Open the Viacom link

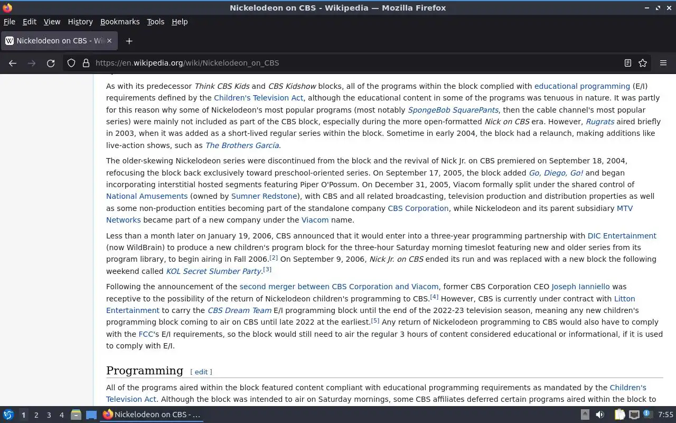pyautogui.click(x=315, y=220)
